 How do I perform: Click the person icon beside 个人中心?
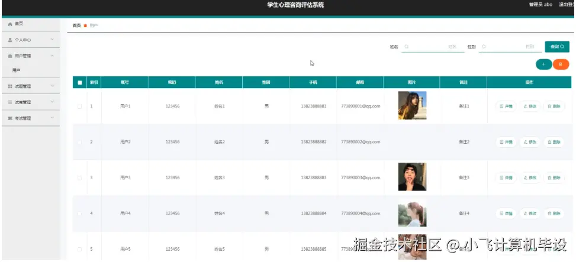[10, 40]
